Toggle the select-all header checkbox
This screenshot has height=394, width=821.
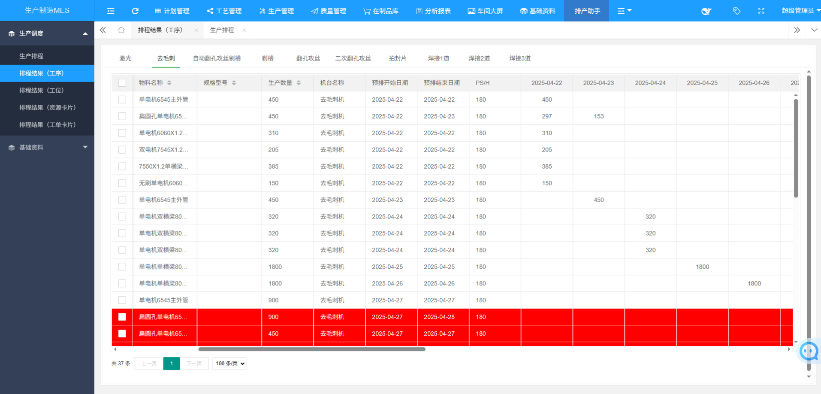click(x=122, y=83)
